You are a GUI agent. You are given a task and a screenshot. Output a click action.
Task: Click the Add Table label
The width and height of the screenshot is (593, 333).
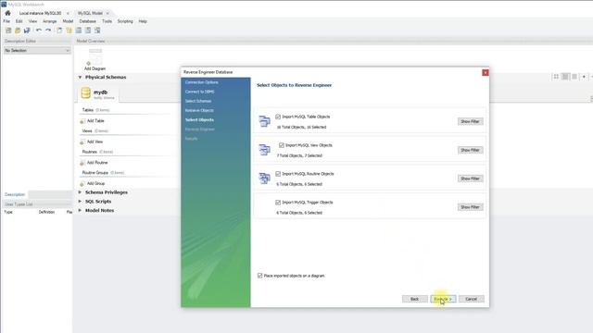pyautogui.click(x=95, y=121)
